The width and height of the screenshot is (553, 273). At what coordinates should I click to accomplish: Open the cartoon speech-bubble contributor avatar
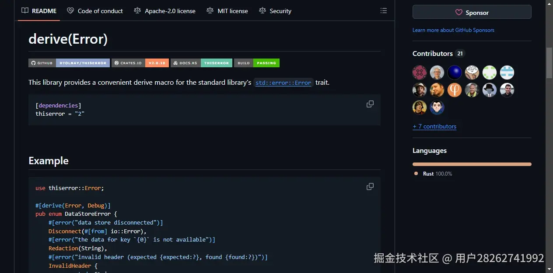pyautogui.click(x=472, y=73)
